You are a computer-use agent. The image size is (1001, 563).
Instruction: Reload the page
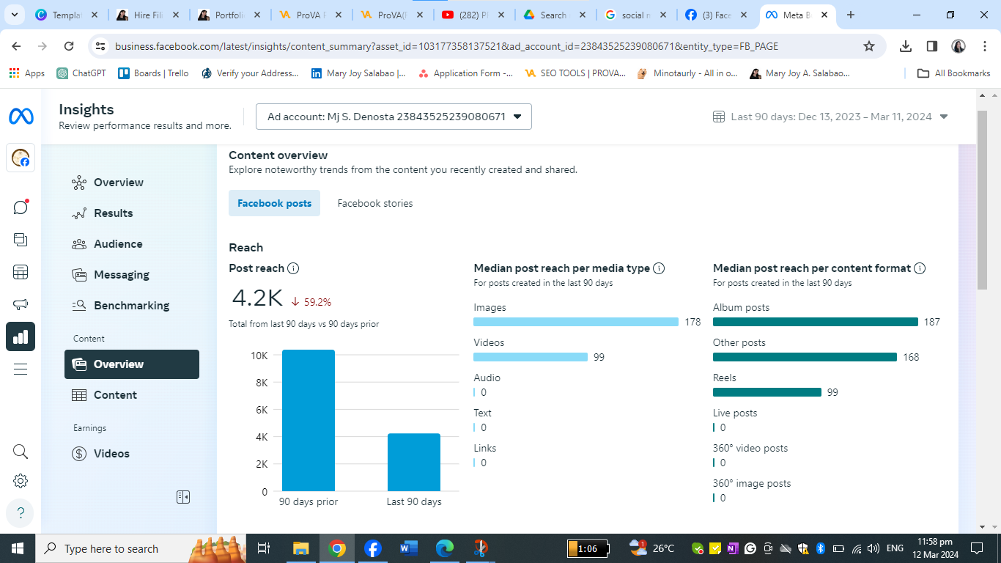[x=69, y=46]
